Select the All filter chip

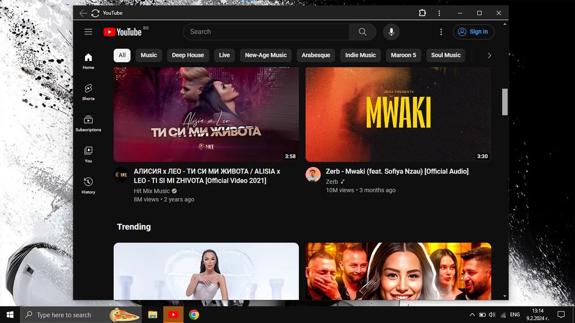tap(122, 55)
